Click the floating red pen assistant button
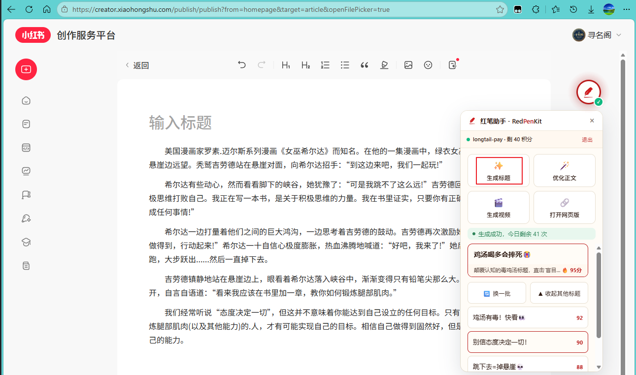This screenshot has height=375, width=636. 589,92
